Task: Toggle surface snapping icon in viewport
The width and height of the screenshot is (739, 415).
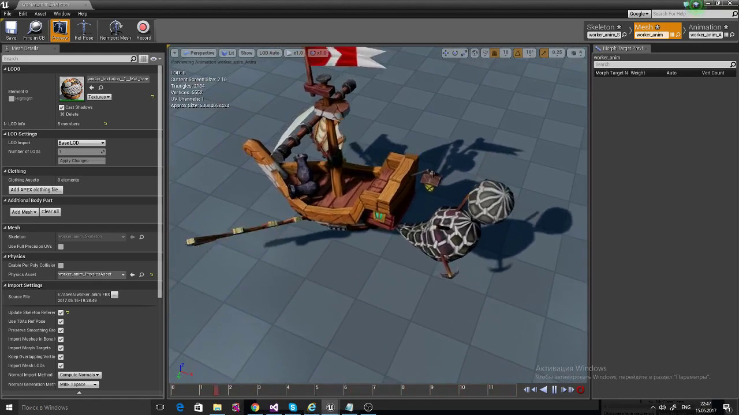Action: click(x=485, y=53)
